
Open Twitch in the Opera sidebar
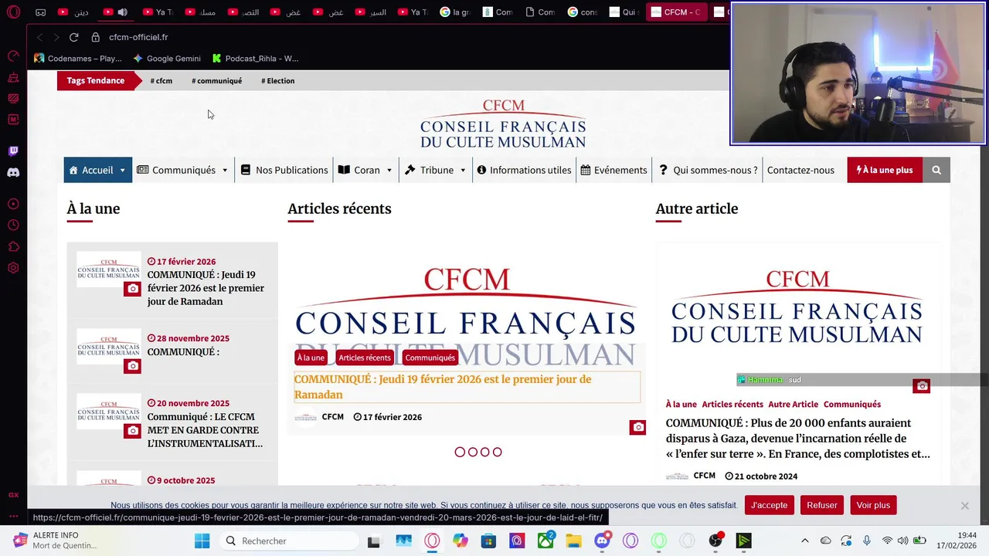[13, 151]
